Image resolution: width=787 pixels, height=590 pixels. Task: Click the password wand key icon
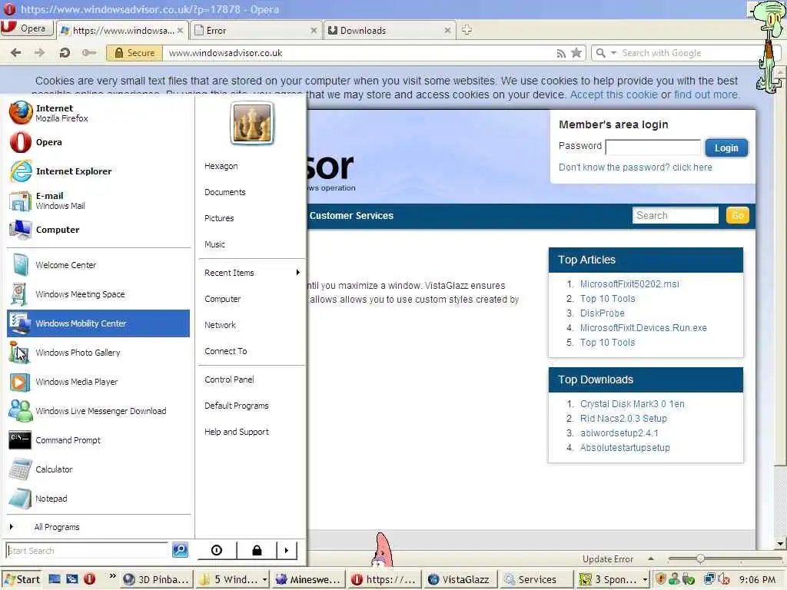pos(89,53)
